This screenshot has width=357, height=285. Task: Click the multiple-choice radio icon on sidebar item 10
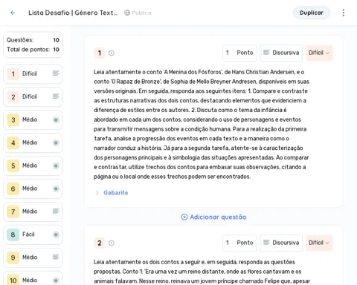[56, 281]
